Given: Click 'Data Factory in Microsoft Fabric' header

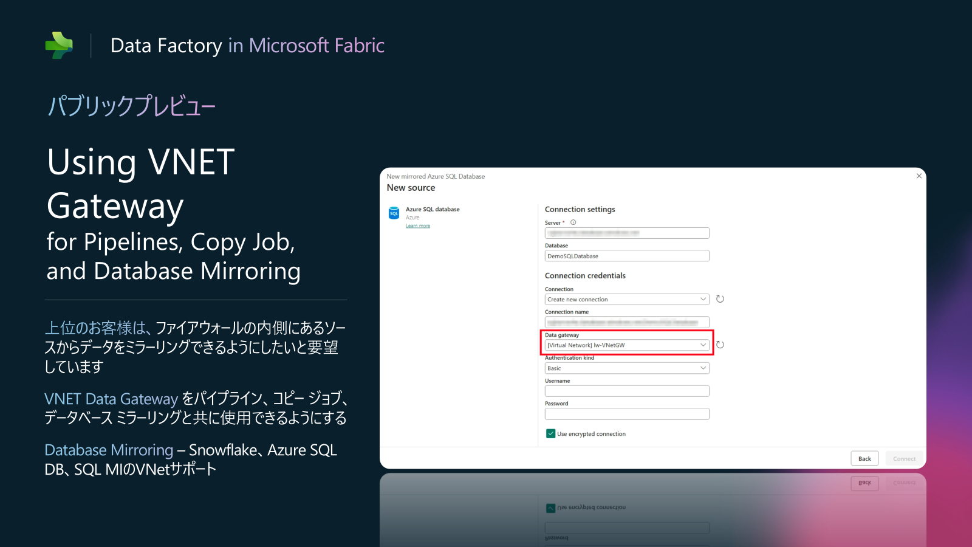Looking at the screenshot, I should pos(247,46).
